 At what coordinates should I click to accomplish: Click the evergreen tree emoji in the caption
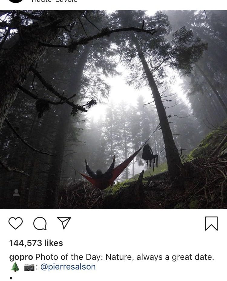(x=15, y=267)
